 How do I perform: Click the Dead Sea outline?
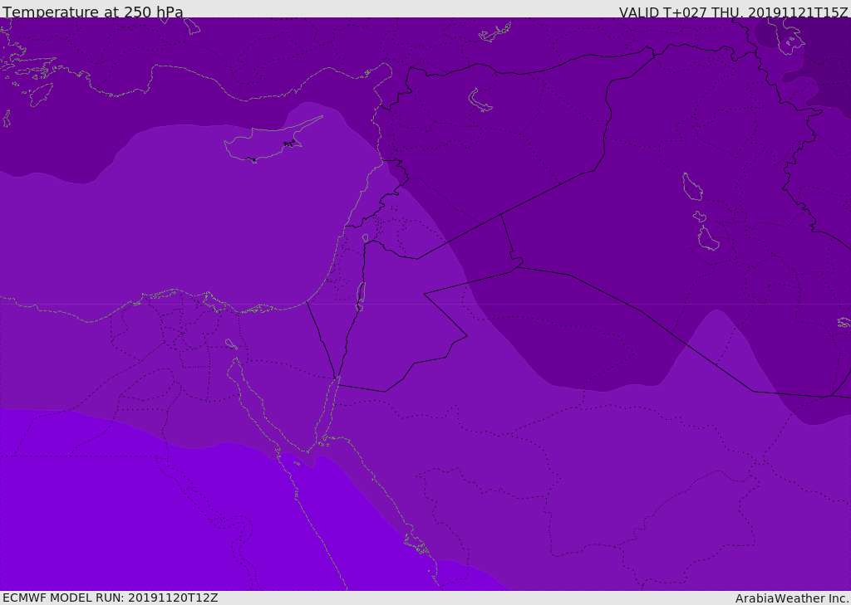pyautogui.click(x=361, y=294)
